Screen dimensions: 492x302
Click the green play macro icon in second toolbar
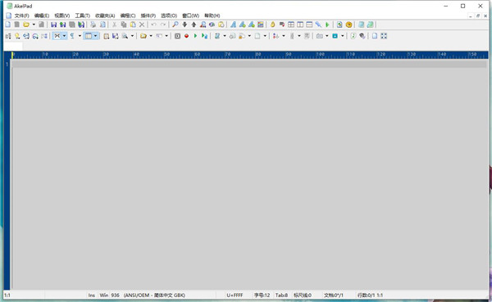[195, 36]
